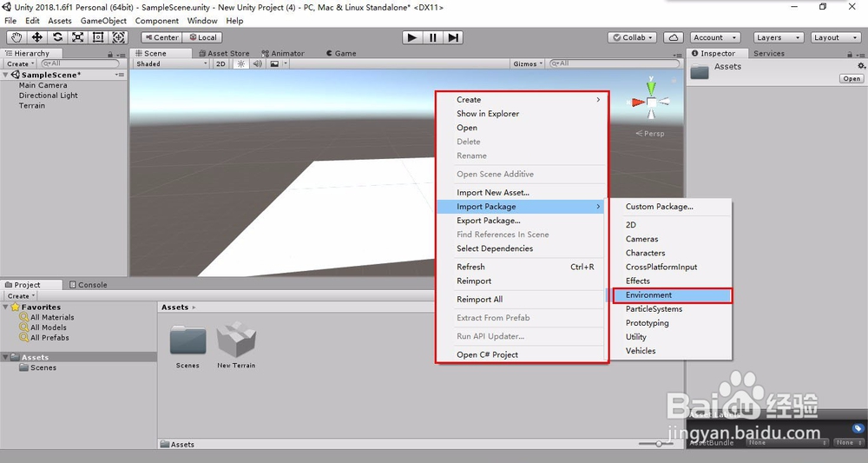Select the Move tool
The width and height of the screenshot is (868, 463).
[x=37, y=37]
